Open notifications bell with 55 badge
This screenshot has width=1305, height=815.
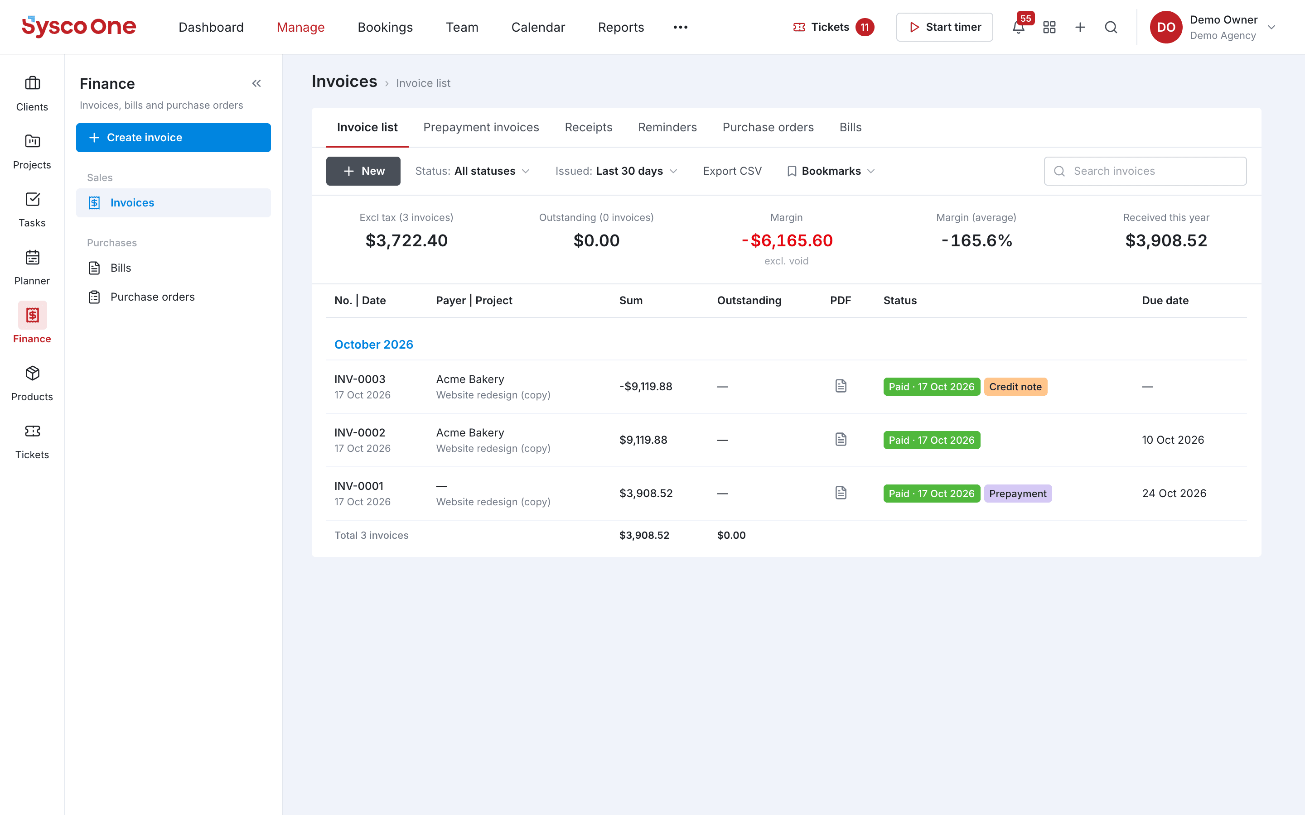point(1019,27)
